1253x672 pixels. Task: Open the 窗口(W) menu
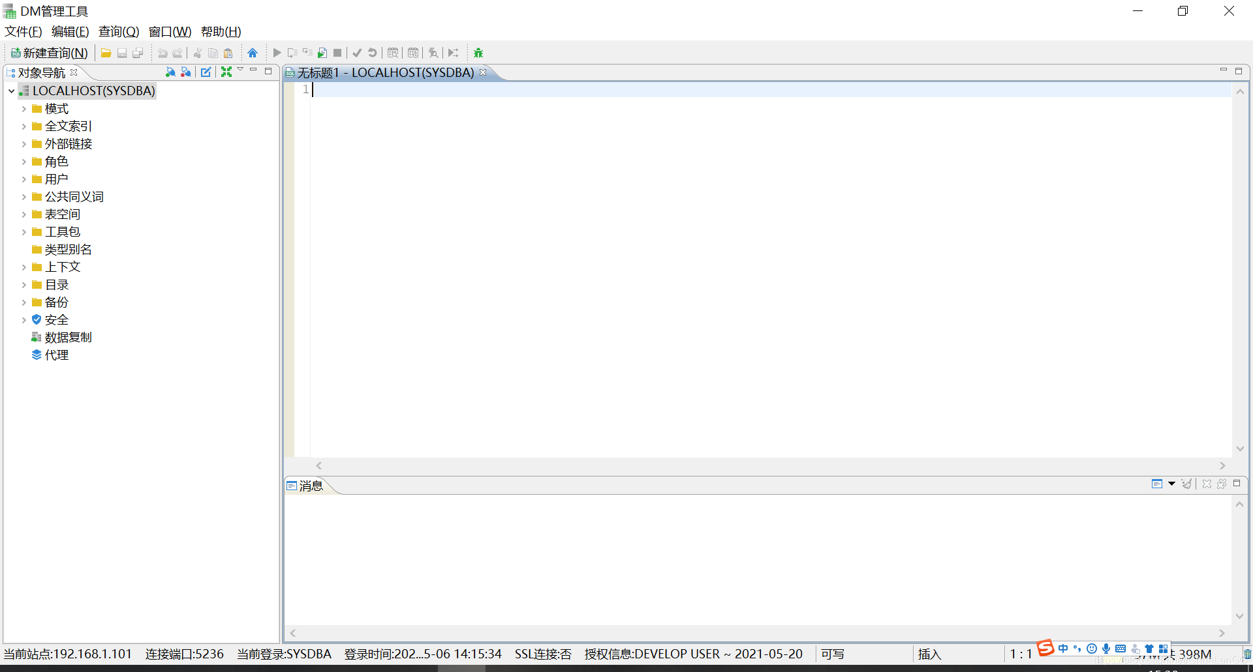pyautogui.click(x=170, y=31)
